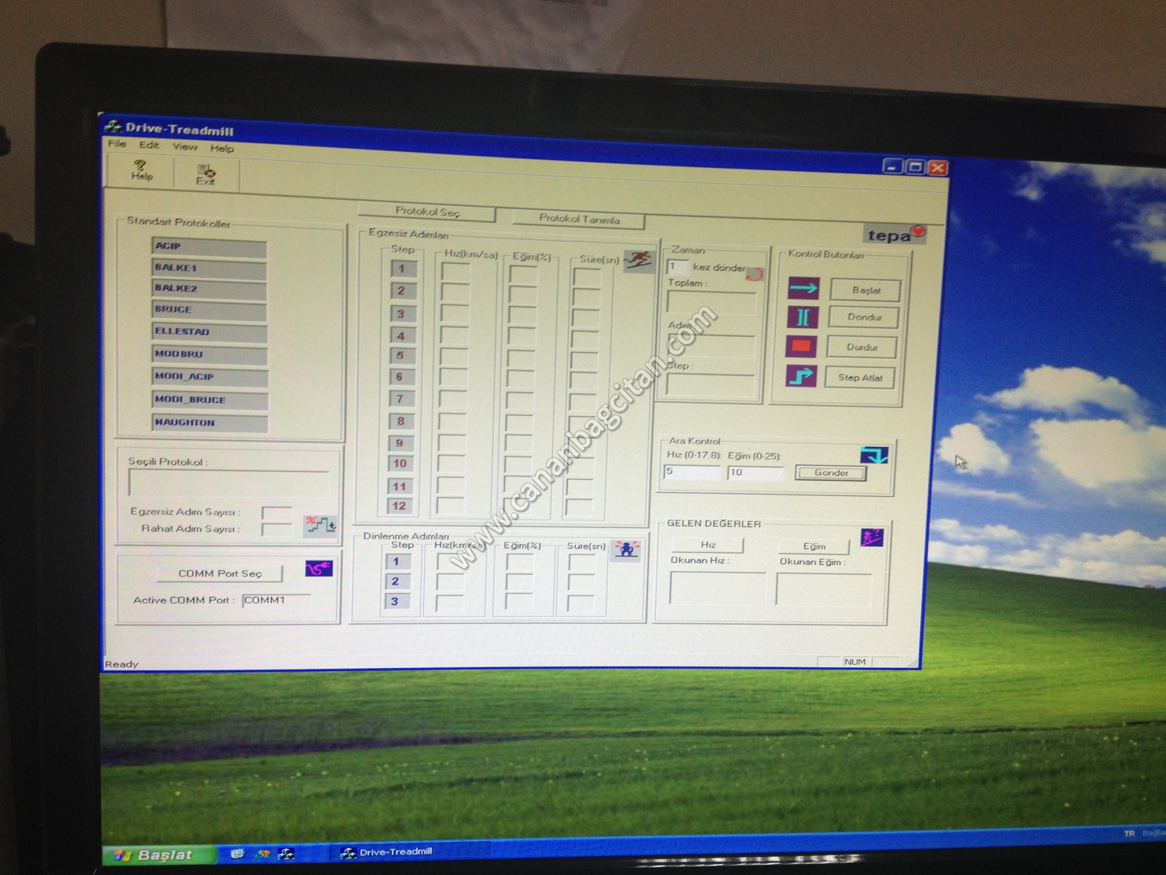Click the incline icon in Gelen Değerler
This screenshot has width=1166, height=875.
[871, 538]
